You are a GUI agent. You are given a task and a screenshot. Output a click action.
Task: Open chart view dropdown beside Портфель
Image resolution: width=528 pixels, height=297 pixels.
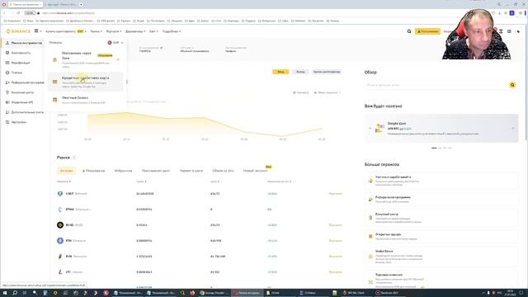pos(328,92)
